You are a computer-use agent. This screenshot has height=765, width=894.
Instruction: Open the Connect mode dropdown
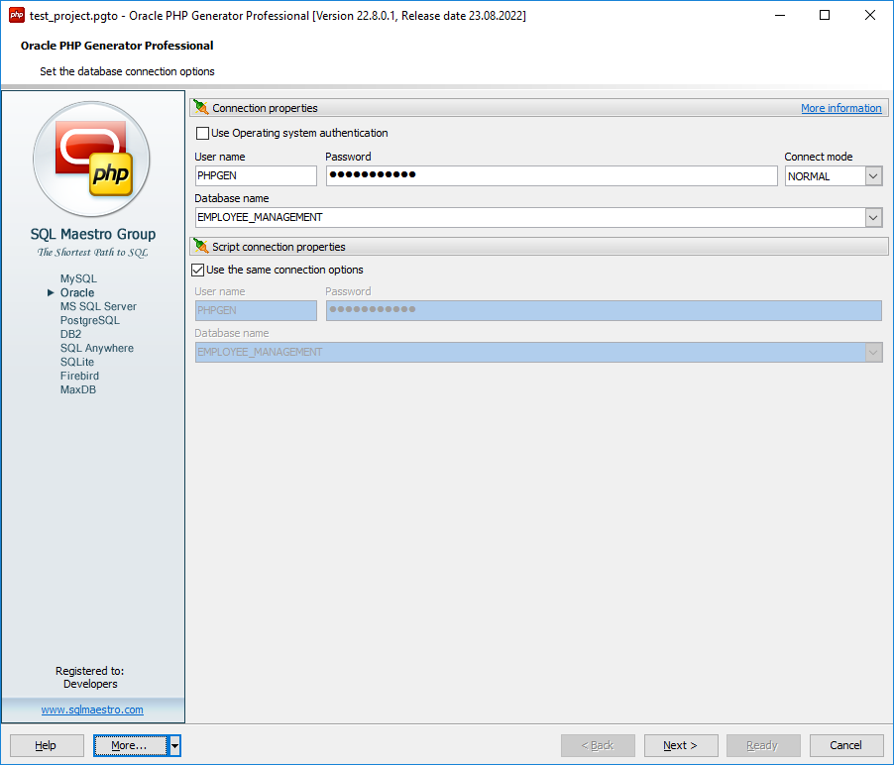point(872,176)
